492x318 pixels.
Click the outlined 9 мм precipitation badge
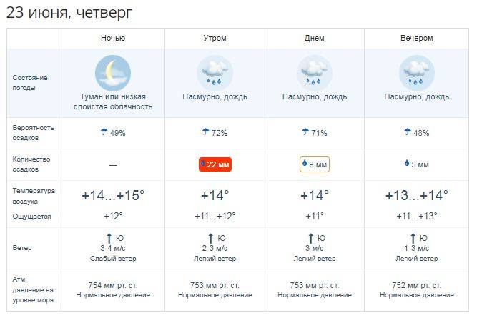coord(315,164)
